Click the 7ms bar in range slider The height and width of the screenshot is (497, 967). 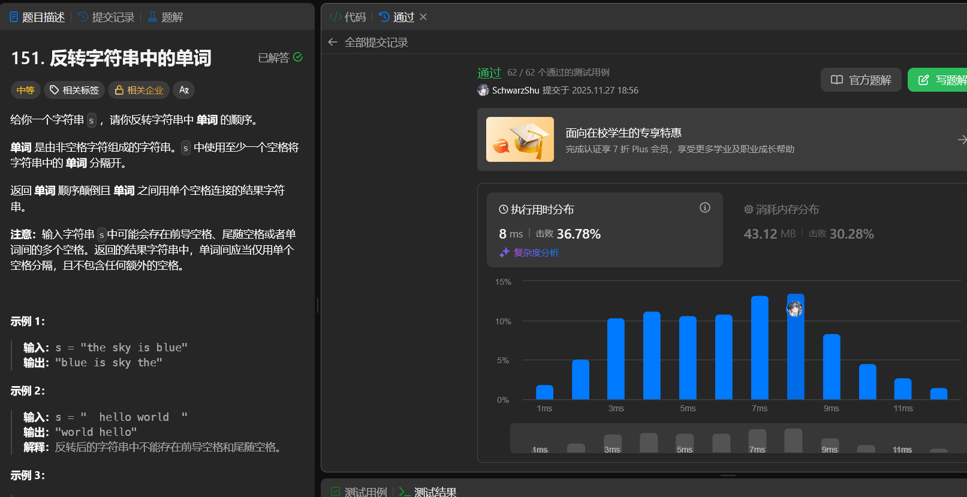(x=757, y=441)
